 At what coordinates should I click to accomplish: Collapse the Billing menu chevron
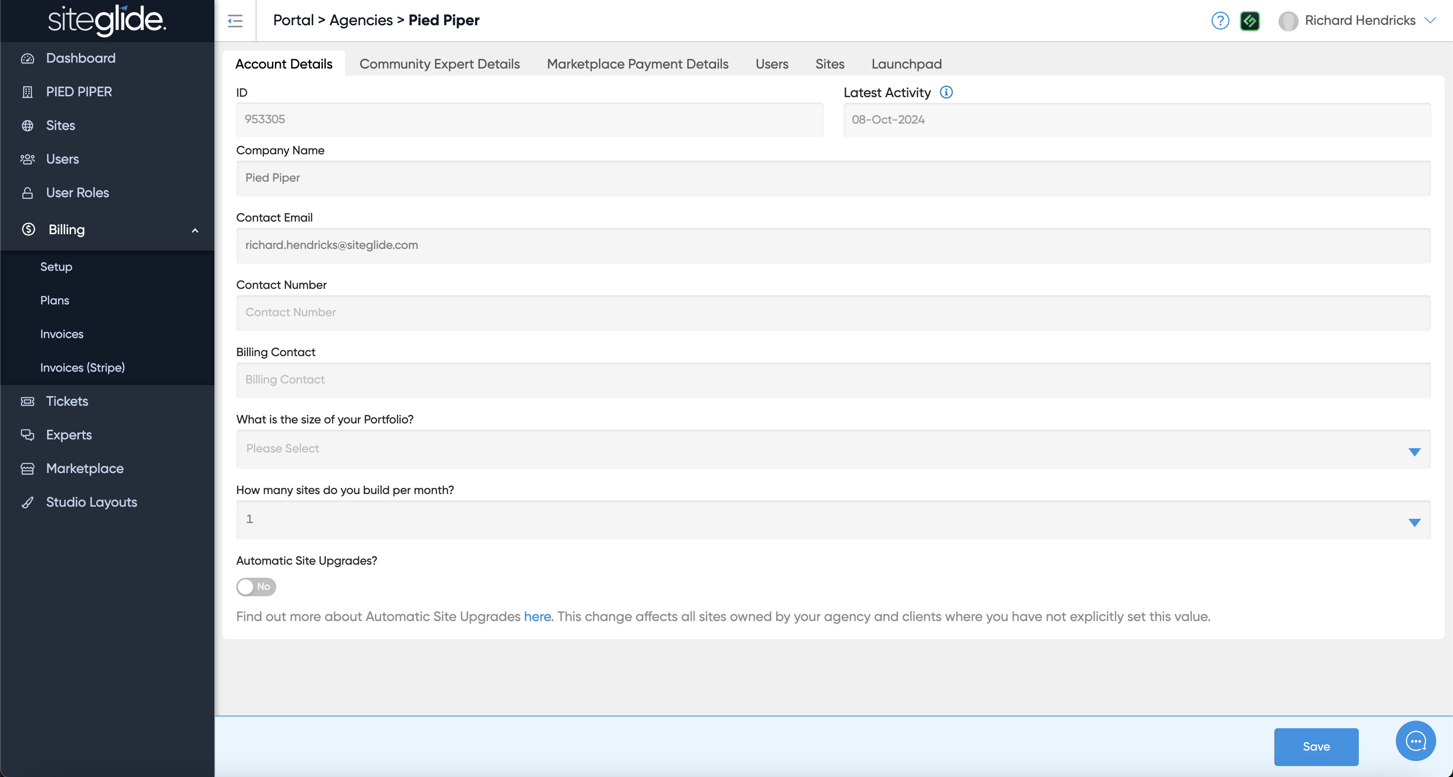pos(195,230)
